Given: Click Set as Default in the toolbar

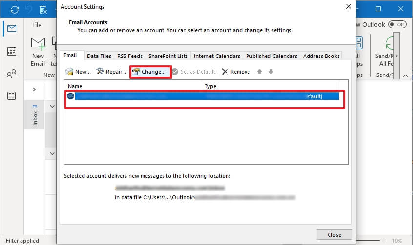Looking at the screenshot, I should 194,72.
